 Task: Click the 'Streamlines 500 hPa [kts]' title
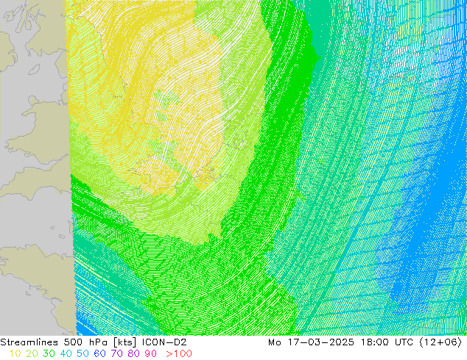(69, 342)
